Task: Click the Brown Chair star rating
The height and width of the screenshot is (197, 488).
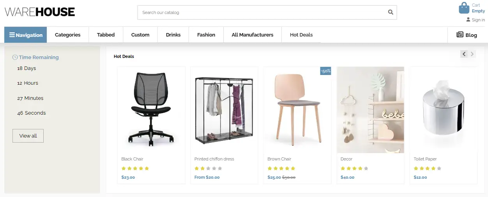Action: tap(281, 169)
